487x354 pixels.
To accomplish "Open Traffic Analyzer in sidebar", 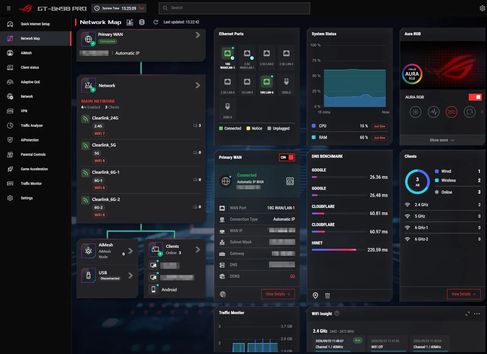I will click(x=35, y=126).
